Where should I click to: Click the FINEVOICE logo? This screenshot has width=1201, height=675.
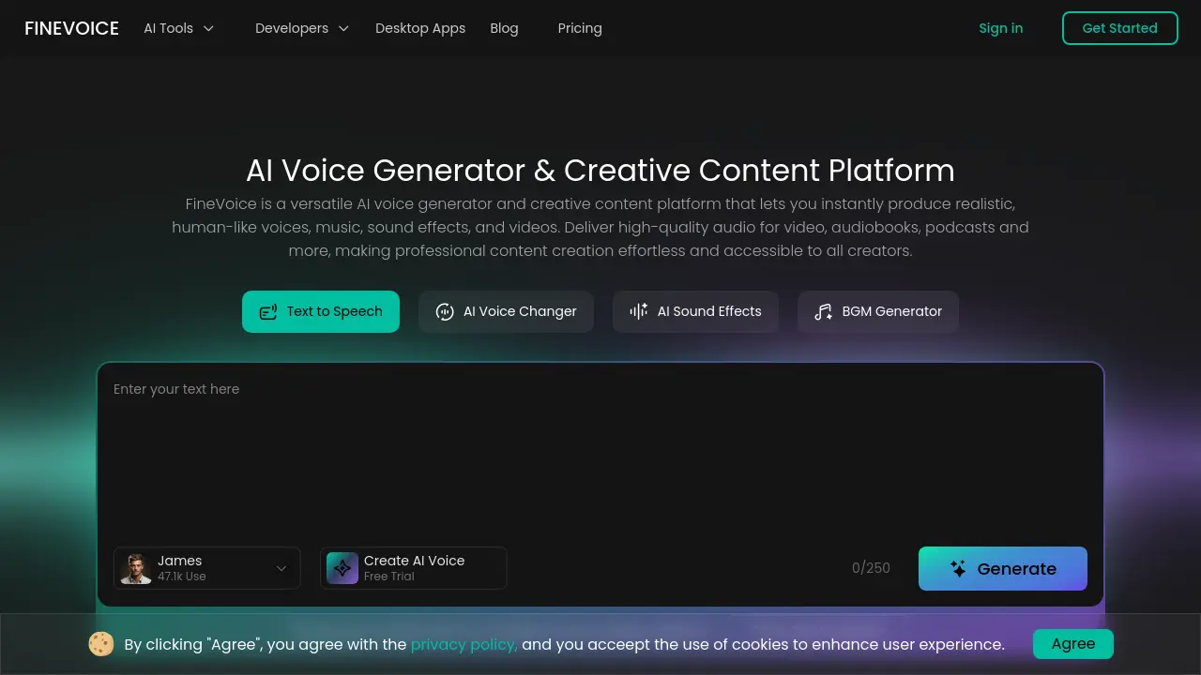pyautogui.click(x=71, y=28)
